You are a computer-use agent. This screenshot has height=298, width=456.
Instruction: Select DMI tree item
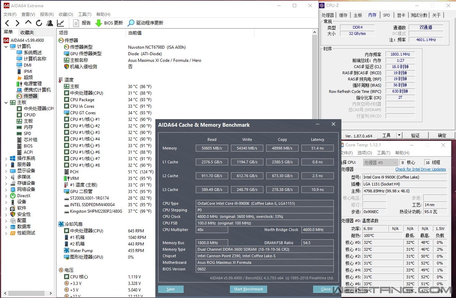click(28, 65)
